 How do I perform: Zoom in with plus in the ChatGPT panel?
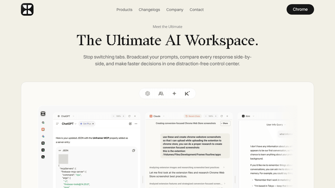click(124, 116)
